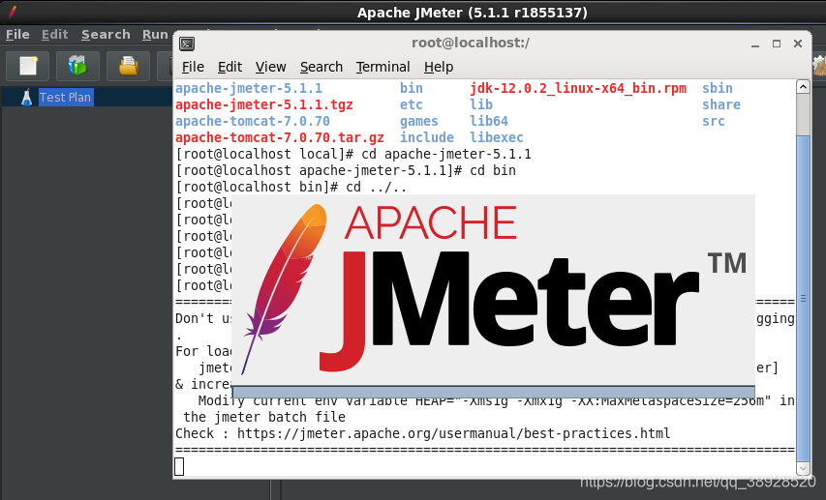Viewport: 826px width, 500px height.
Task: Open the terminal Help menu
Action: click(439, 67)
